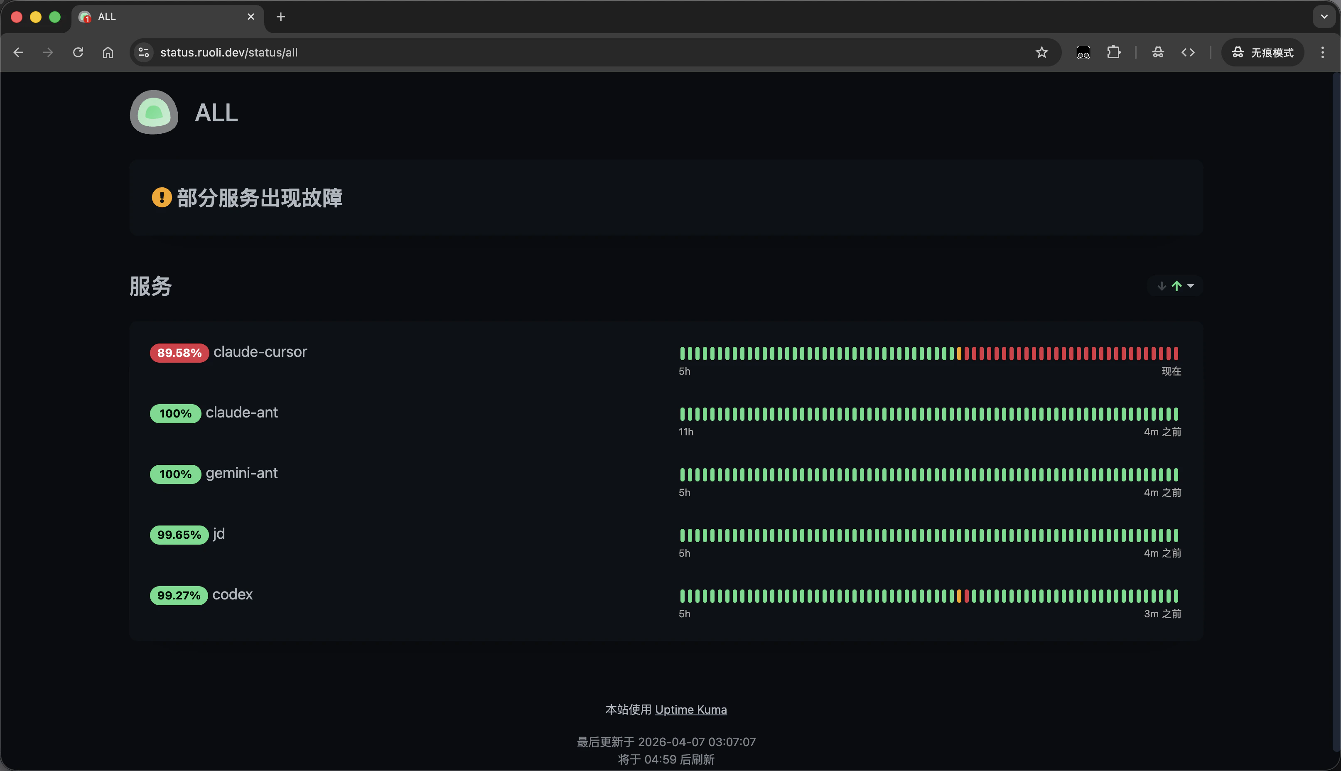The image size is (1341, 771).
Task: Click the 最后更新于 2026-04-07 03:07:07 text
Action: [666, 742]
